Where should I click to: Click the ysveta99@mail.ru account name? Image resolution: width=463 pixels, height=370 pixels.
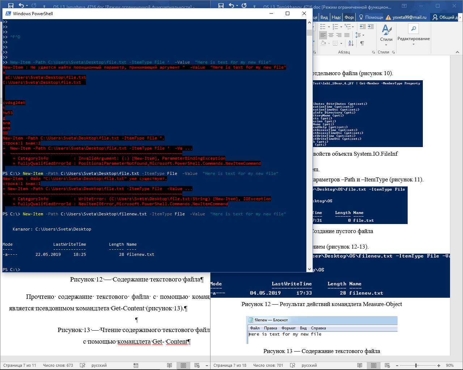(x=409, y=17)
